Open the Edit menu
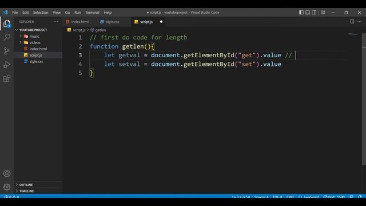Image resolution: width=366 pixels, height=206 pixels. [x=25, y=13]
